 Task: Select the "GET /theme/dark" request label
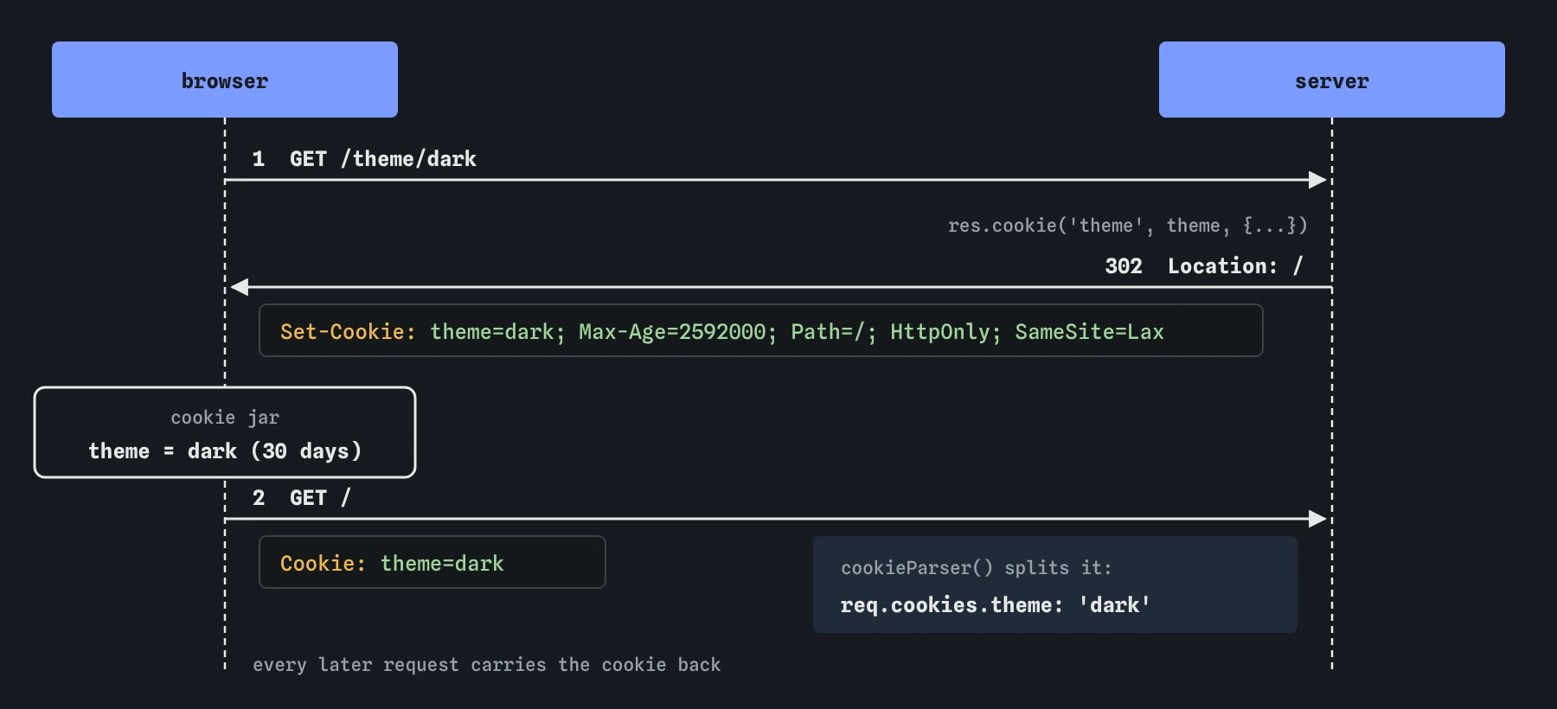click(x=382, y=159)
